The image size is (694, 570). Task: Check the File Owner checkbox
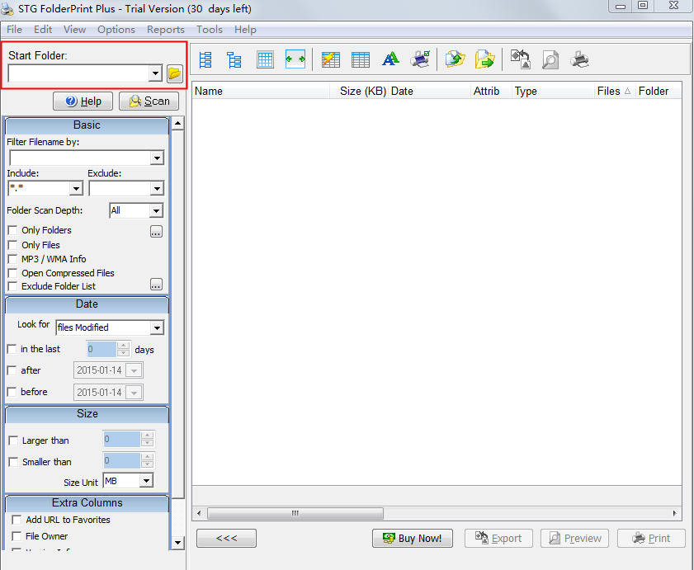17,536
